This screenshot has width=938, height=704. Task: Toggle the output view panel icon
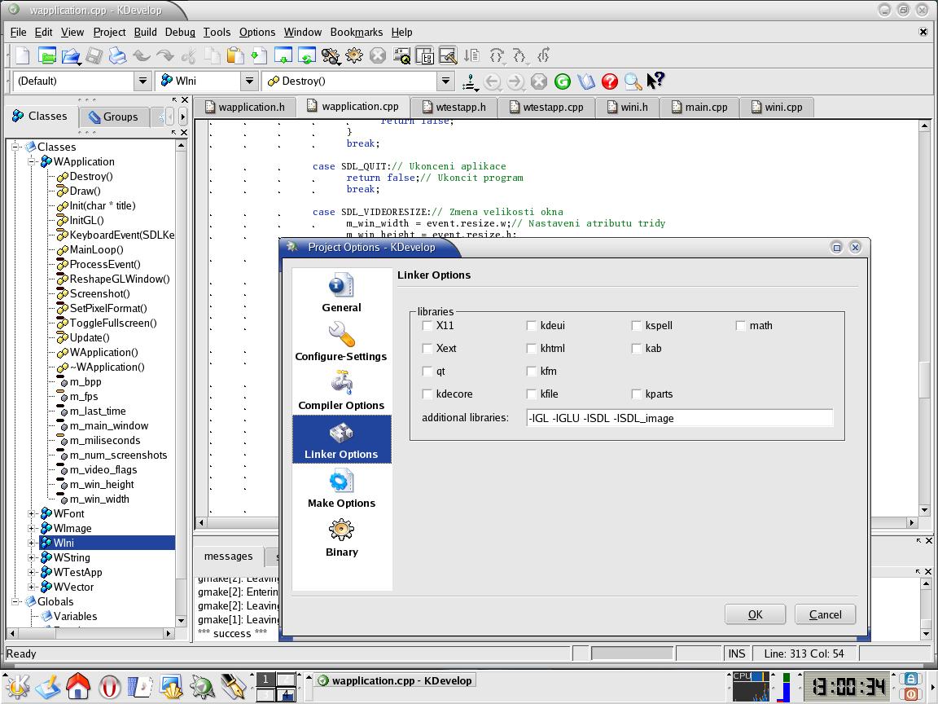click(x=448, y=55)
